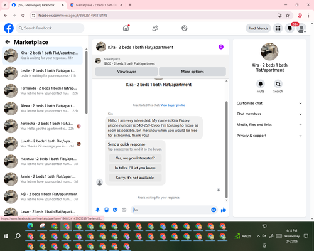The width and height of the screenshot is (314, 251).
Task: Send a voice clip using the microphone icon
Action: click(97, 210)
